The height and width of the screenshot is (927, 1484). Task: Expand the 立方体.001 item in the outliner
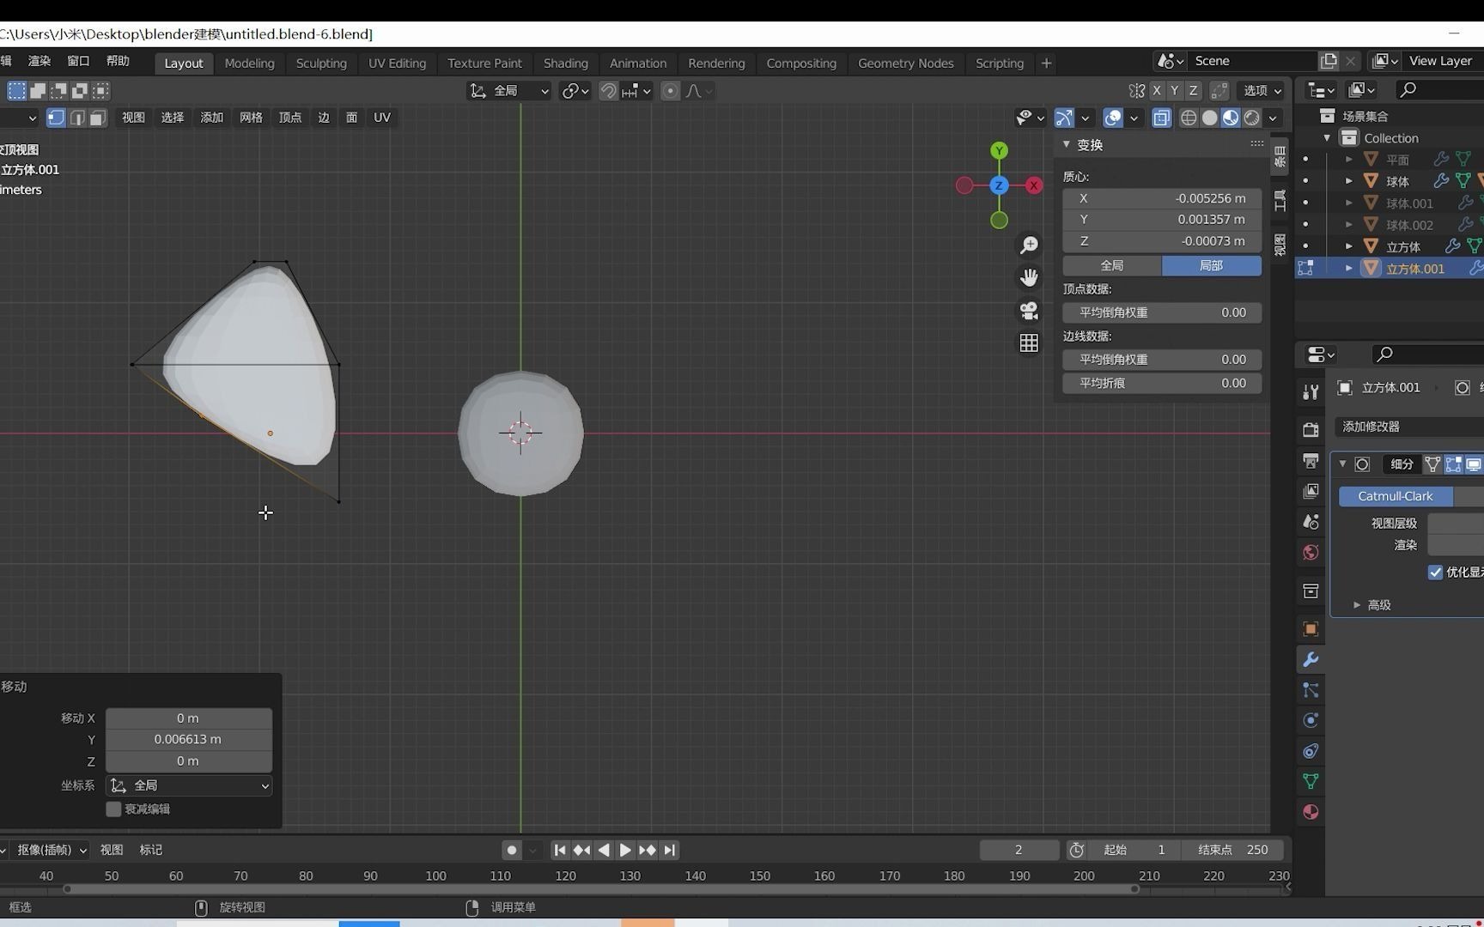click(1348, 268)
